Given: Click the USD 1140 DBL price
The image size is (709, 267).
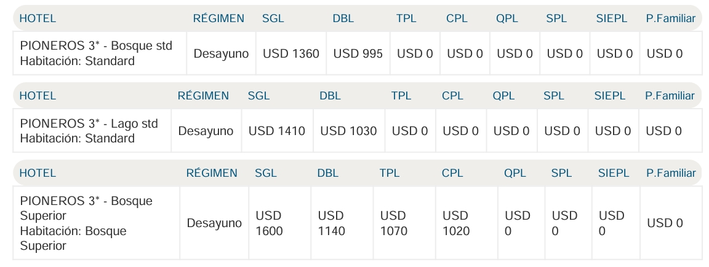Looking at the screenshot, I should pos(331,223).
